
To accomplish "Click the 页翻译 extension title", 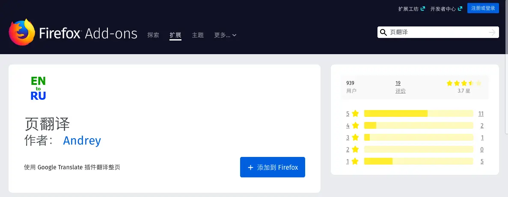I will tap(48, 124).
